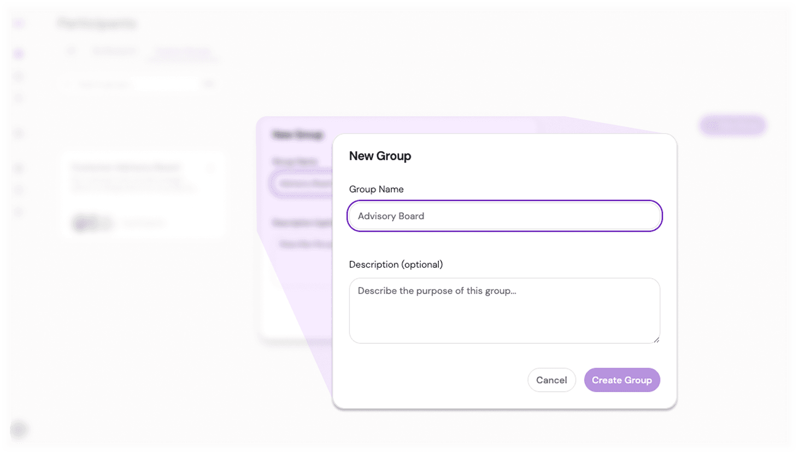This screenshot has width=798, height=454.
Task: Click the filter icon beside the search field
Action: (x=209, y=83)
